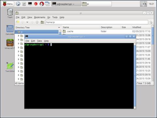The height and width of the screenshot is (118, 157).
Task: Select the Calculator desktop icon
Action: point(10,30)
